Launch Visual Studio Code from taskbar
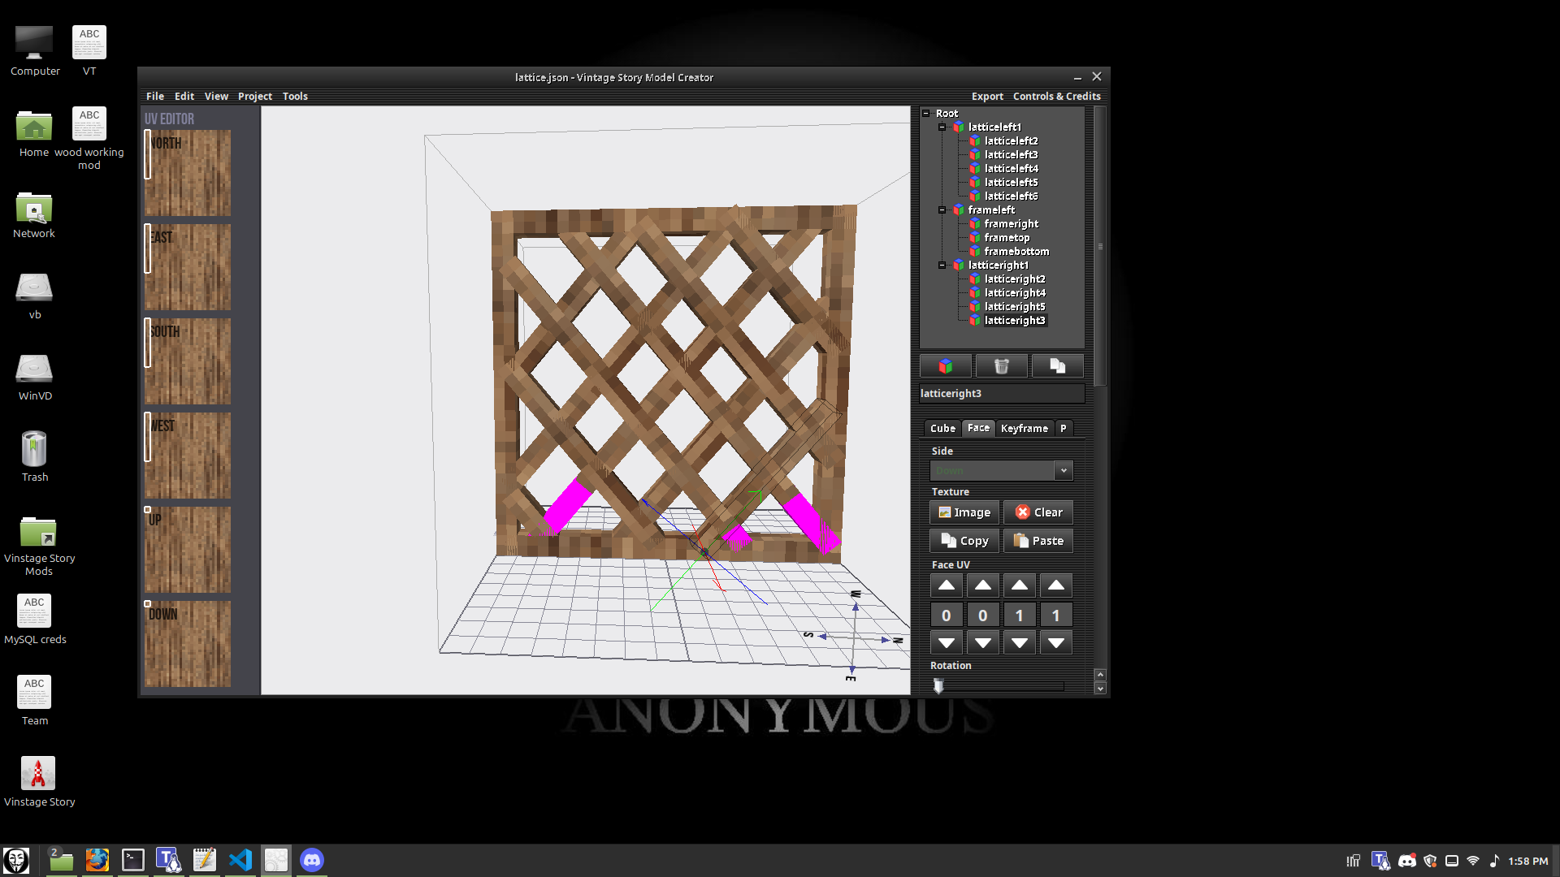This screenshot has height=877, width=1560. point(240,860)
